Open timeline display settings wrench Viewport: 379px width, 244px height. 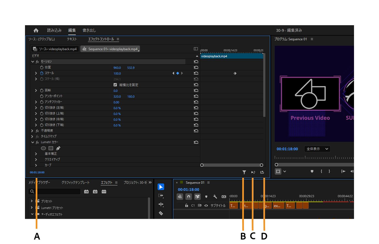(x=215, y=197)
